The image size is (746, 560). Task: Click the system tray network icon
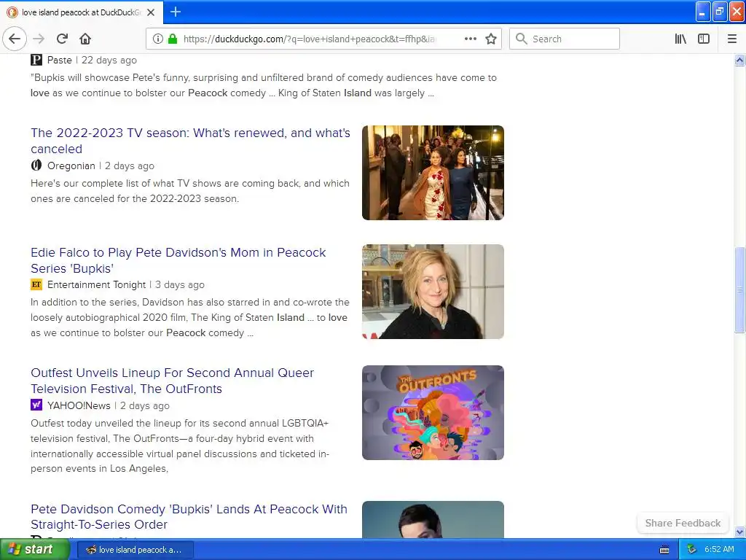pos(691,549)
